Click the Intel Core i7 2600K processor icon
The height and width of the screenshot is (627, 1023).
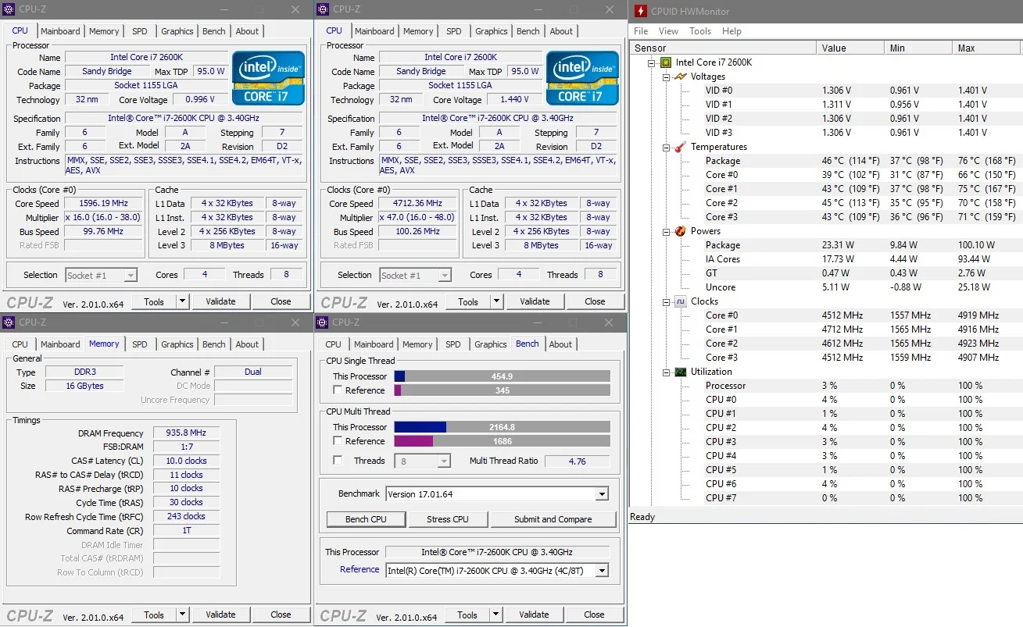[x=666, y=62]
